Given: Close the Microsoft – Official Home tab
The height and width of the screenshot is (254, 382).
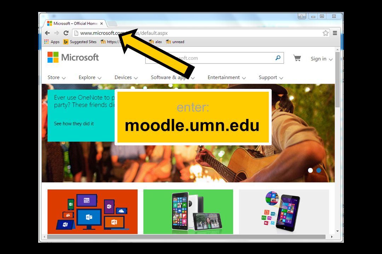Looking at the screenshot, I should pos(102,24).
